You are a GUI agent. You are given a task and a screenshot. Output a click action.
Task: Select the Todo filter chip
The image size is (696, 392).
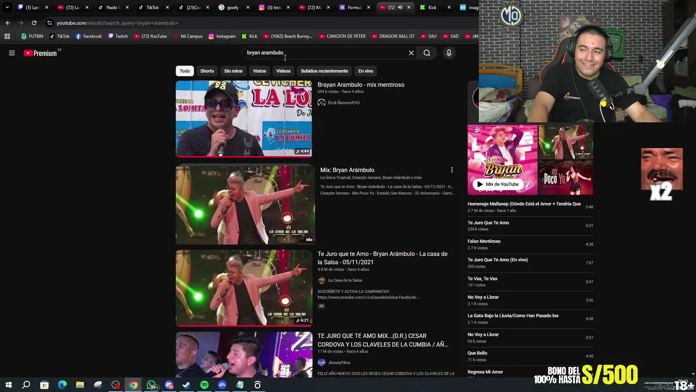185,71
